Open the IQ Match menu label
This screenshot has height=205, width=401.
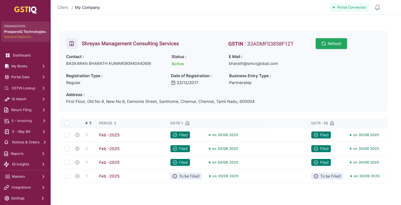[x=19, y=99]
